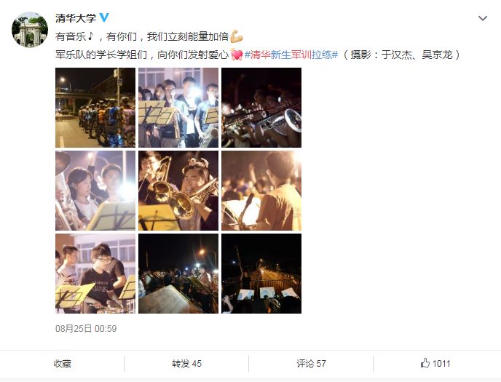The height and width of the screenshot is (382, 501).
Task: Click the 收藏 favorite button
Action: point(63,364)
